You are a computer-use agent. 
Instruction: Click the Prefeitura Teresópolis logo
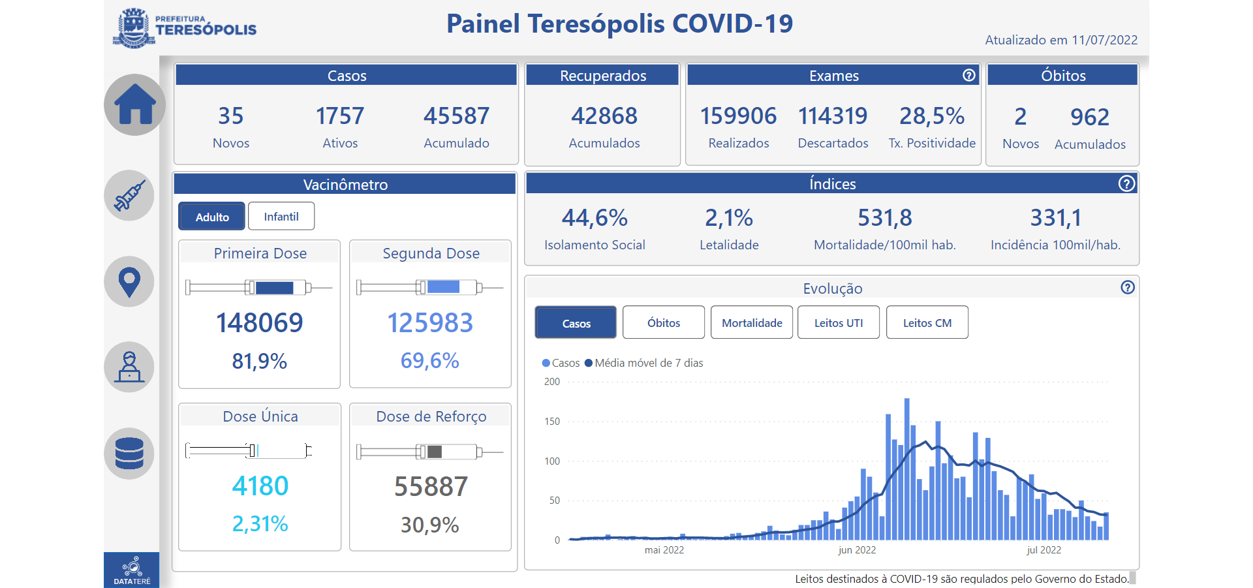tap(185, 27)
